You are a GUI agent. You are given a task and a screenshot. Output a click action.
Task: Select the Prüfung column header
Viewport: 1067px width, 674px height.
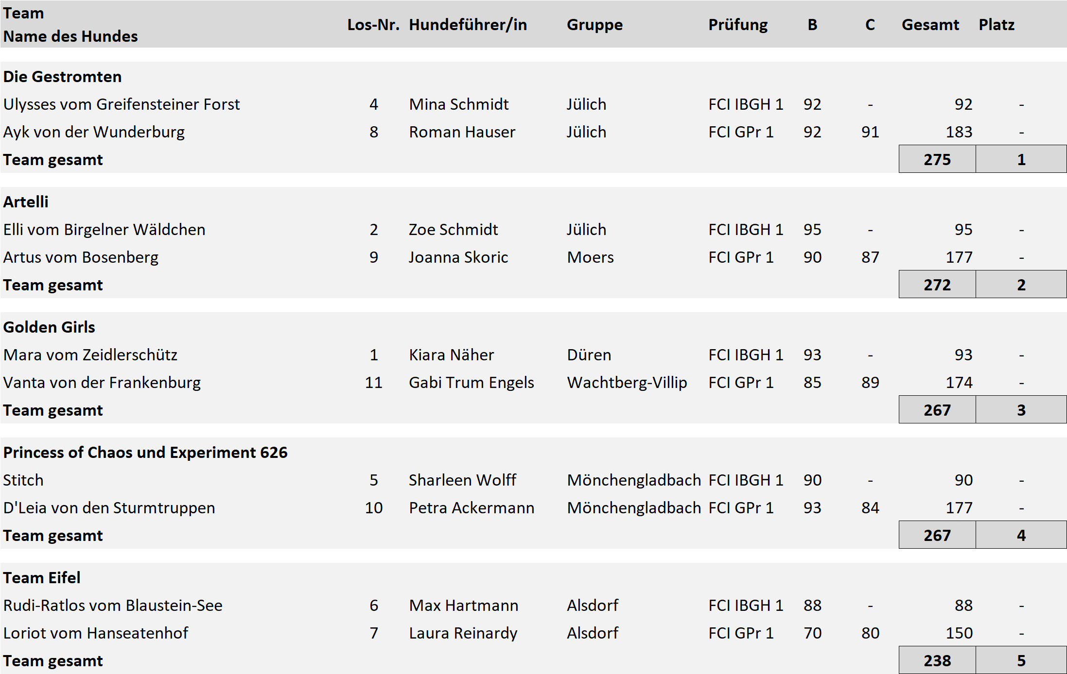[x=738, y=25]
